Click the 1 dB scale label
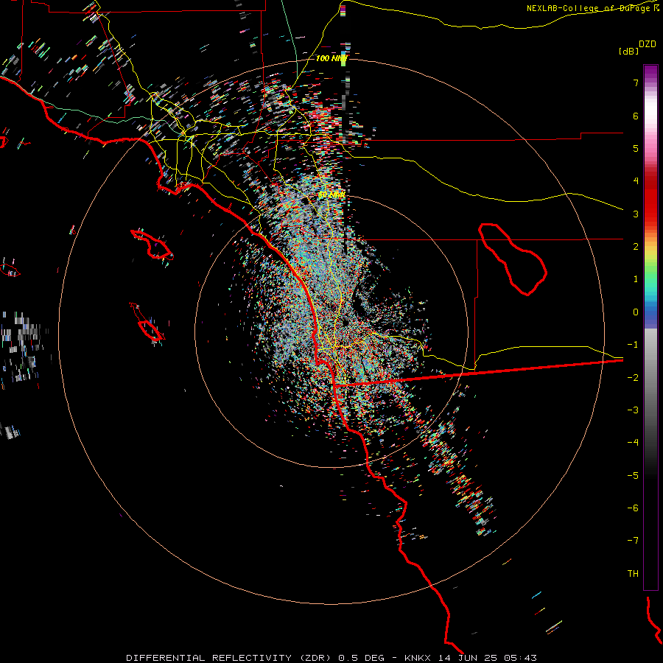Viewport: 663px width, 663px height. pyautogui.click(x=636, y=279)
